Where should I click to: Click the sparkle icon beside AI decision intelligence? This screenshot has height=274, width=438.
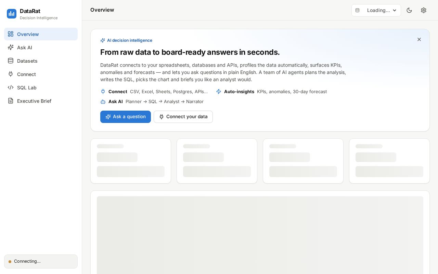(103, 40)
